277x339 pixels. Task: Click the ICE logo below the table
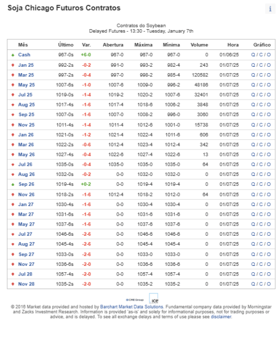[154, 299]
